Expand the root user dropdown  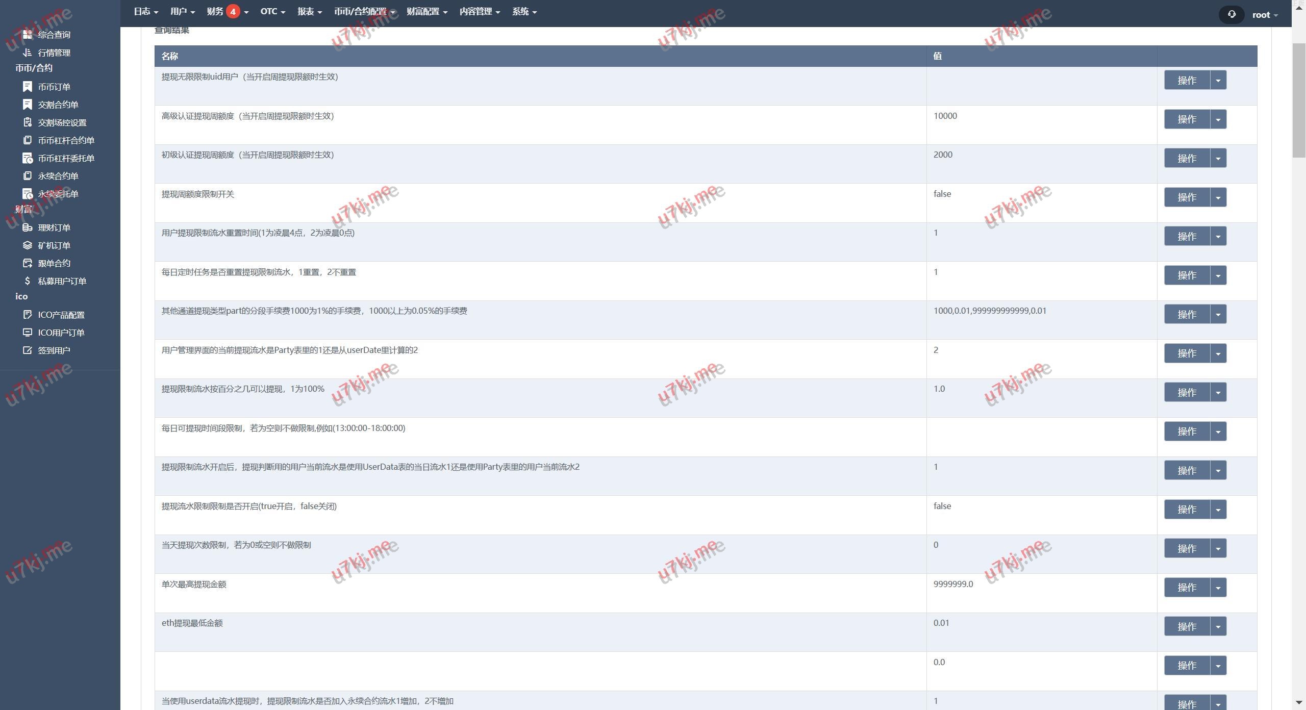click(x=1265, y=15)
